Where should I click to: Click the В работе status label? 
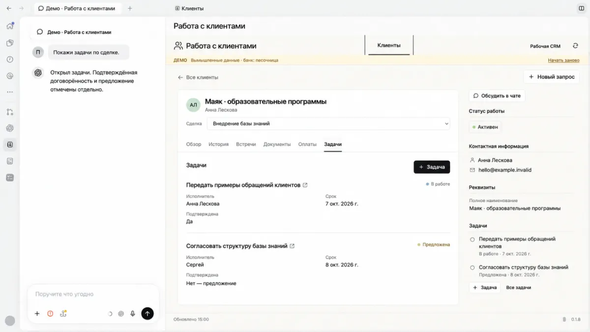(x=438, y=184)
